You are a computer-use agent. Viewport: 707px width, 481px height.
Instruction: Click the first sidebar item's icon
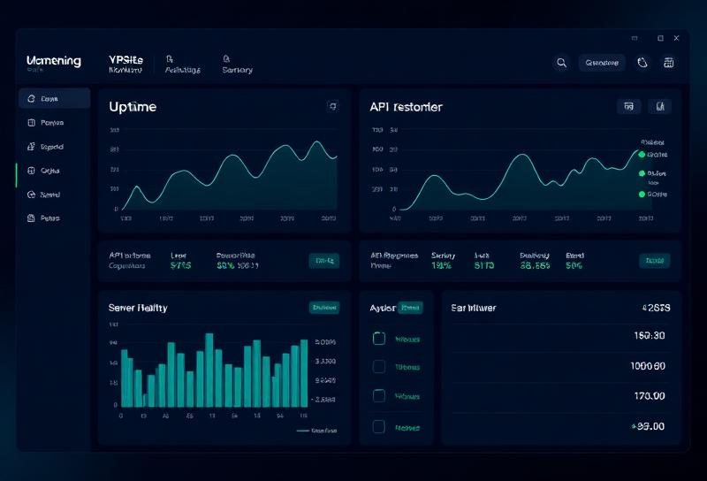31,99
